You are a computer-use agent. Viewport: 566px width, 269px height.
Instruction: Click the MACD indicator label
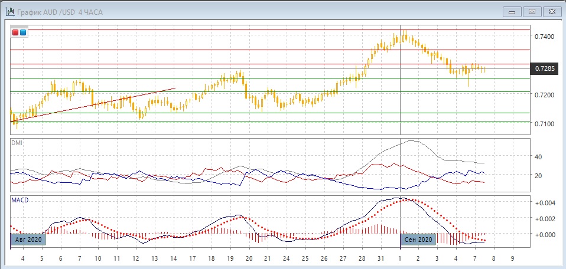[20, 201]
